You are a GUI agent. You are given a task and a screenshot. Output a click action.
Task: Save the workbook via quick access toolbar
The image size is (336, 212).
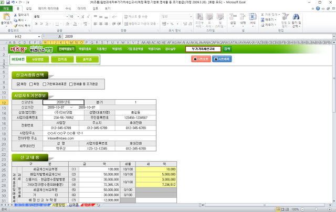click(x=8, y=2)
